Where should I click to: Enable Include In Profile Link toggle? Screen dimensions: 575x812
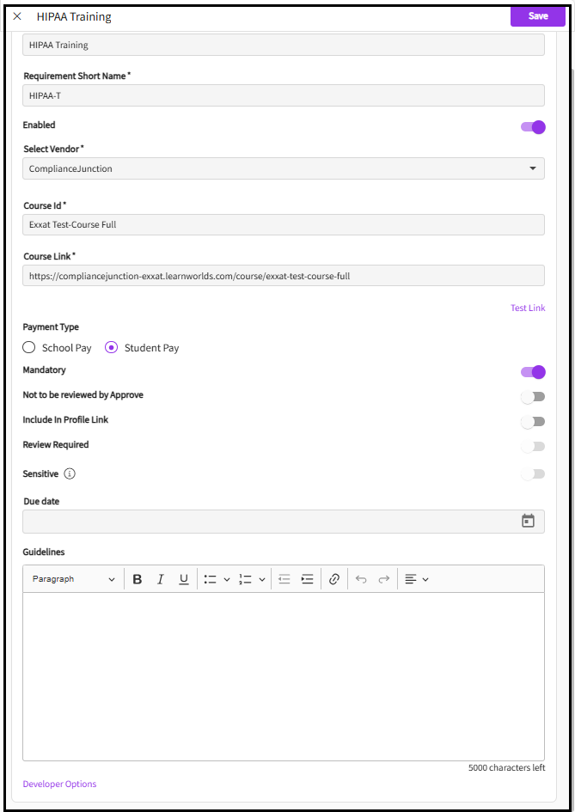coord(533,421)
